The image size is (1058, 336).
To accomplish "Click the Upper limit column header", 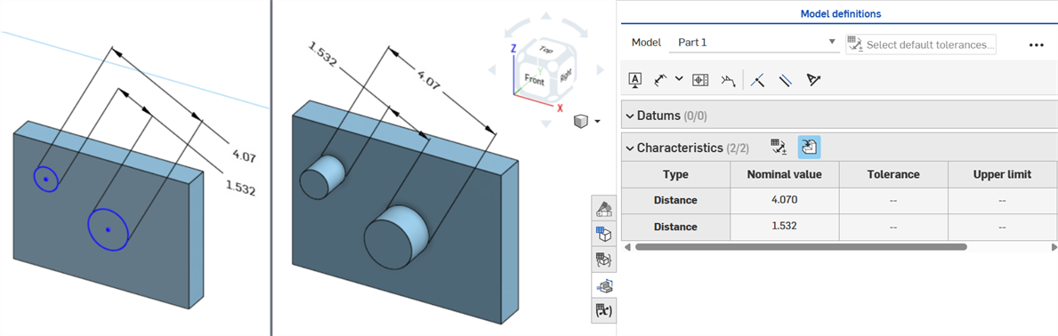I will [1003, 174].
